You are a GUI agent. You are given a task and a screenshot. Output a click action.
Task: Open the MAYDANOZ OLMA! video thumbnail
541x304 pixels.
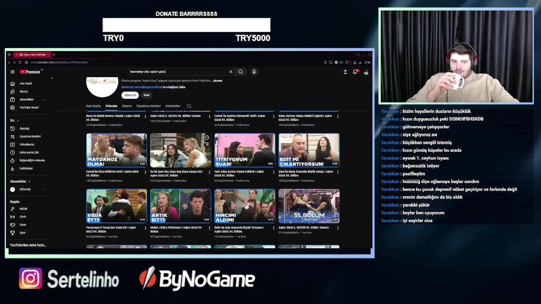117,150
